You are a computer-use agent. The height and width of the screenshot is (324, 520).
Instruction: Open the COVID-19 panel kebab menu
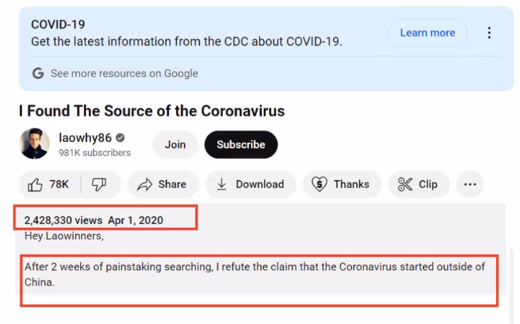point(489,33)
